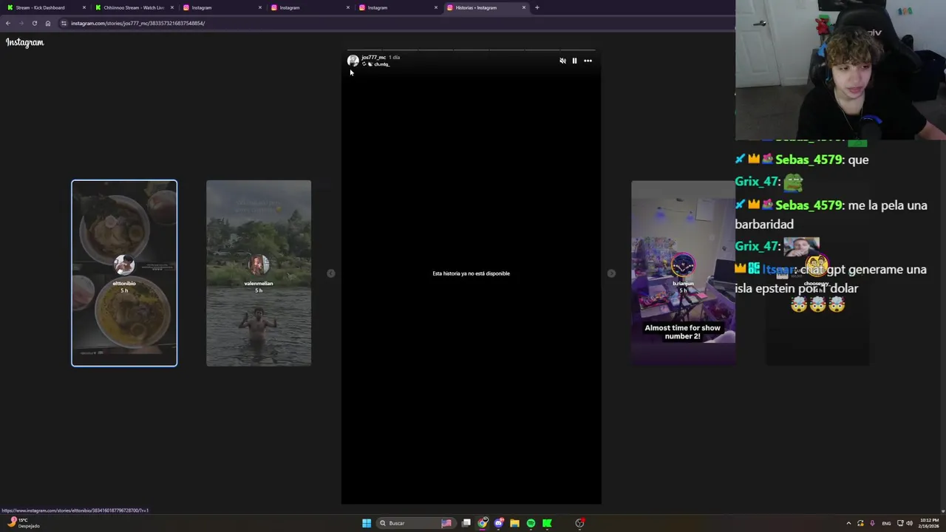Screen dimensions: 946x532
Task: Click the valenmelian avatar on story card
Action: coord(259,265)
